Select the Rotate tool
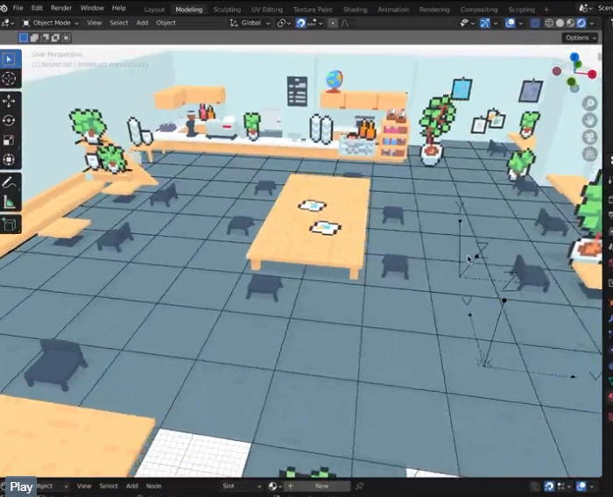The width and height of the screenshot is (613, 497). point(10,121)
